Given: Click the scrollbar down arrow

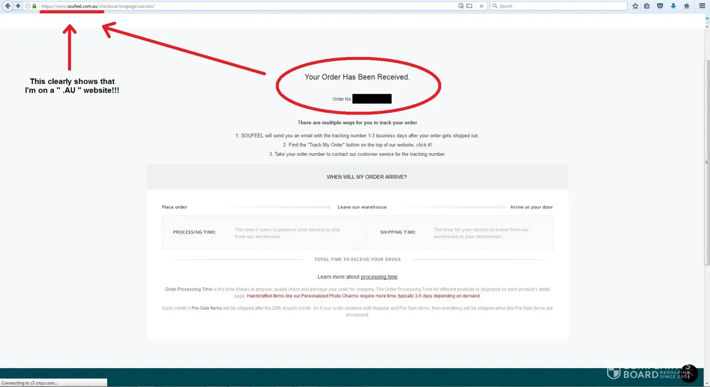Looking at the screenshot, I should (707, 383).
